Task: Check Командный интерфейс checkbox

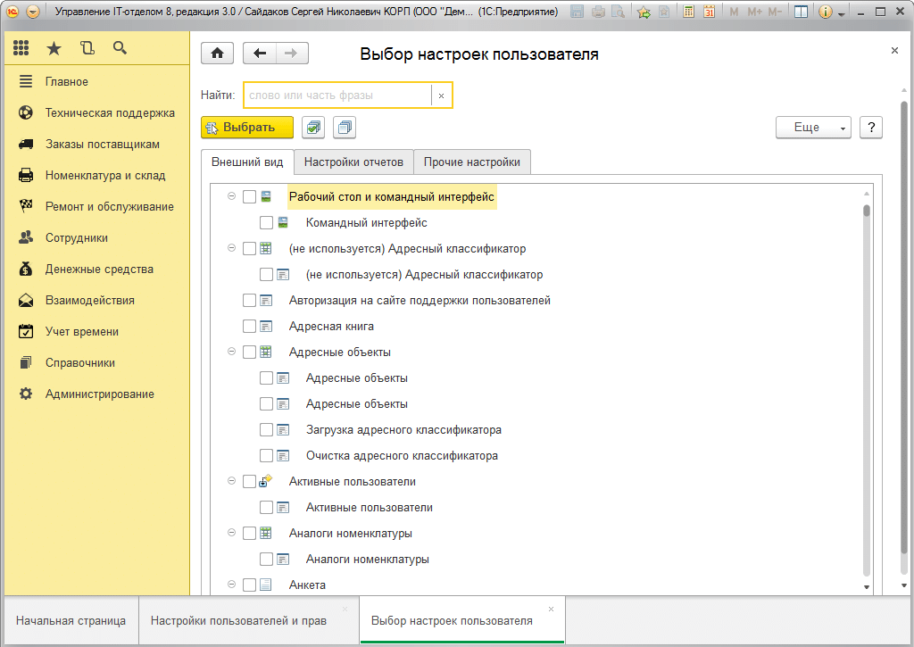Action: point(266,223)
